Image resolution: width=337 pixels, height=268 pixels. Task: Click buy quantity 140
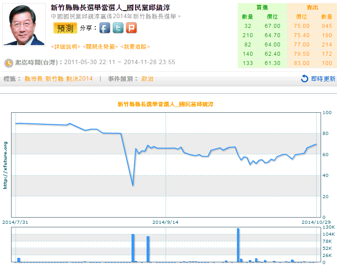(x=248, y=54)
